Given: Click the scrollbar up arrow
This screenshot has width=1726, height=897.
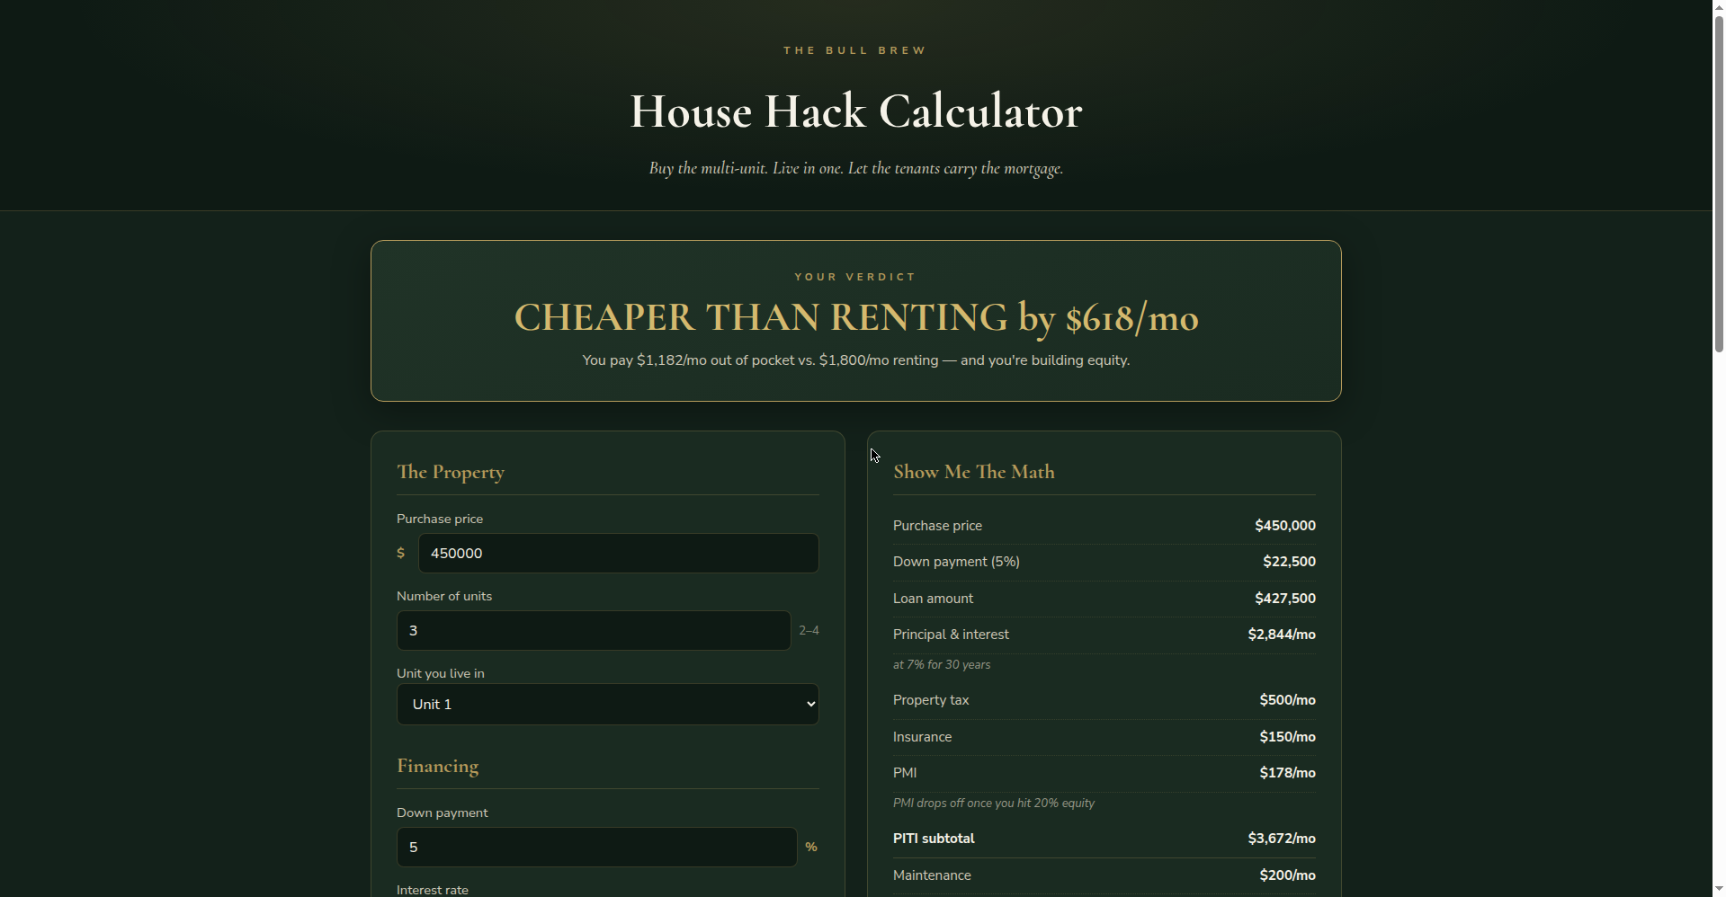Looking at the screenshot, I should pyautogui.click(x=1719, y=7).
